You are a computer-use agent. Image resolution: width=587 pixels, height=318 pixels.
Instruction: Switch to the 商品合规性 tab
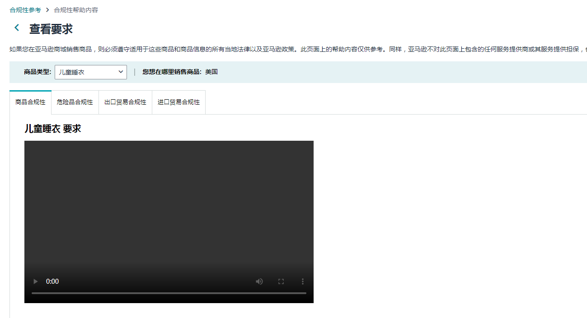click(30, 102)
